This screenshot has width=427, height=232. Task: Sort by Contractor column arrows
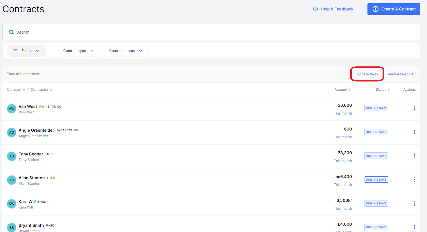click(51, 90)
